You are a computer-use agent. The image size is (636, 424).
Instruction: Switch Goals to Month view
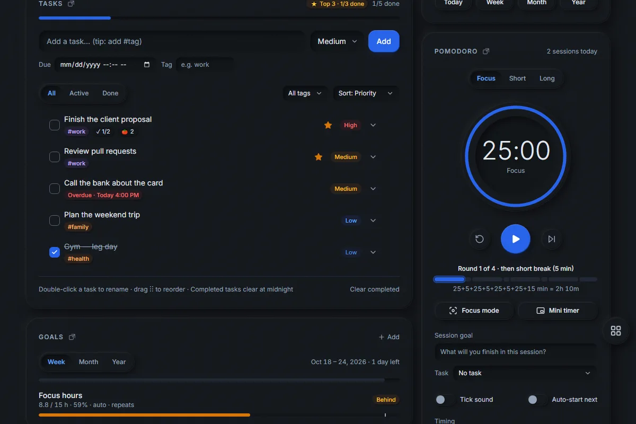(89, 362)
